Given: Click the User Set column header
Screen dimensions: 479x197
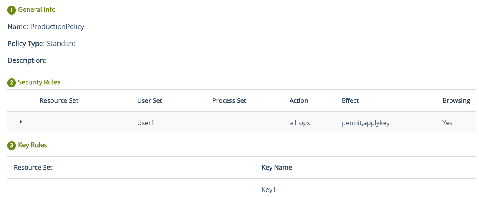Looking at the screenshot, I should pyautogui.click(x=150, y=100).
